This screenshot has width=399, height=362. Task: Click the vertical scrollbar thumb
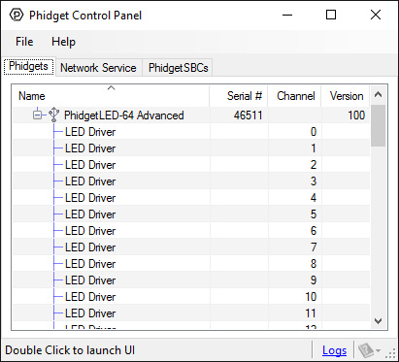tap(378, 125)
